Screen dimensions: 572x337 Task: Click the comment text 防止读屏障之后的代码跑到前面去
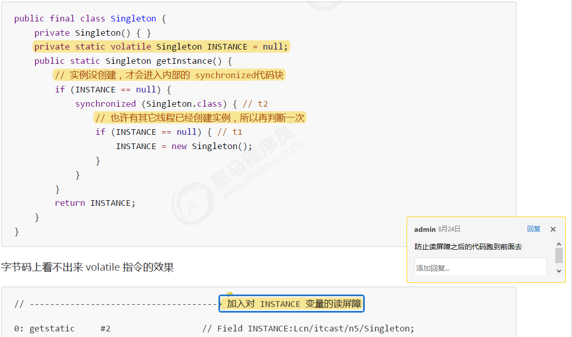coord(468,247)
